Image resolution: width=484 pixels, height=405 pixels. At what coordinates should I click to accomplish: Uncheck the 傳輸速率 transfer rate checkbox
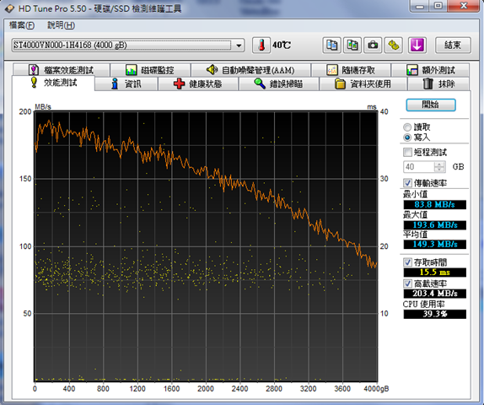coord(407,182)
